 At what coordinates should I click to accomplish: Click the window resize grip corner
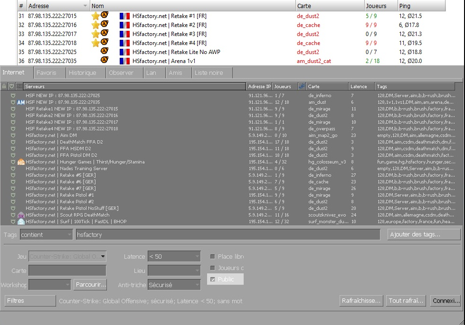click(x=462, y=322)
